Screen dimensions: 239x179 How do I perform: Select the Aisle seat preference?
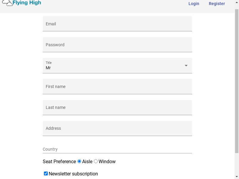pos(79,161)
